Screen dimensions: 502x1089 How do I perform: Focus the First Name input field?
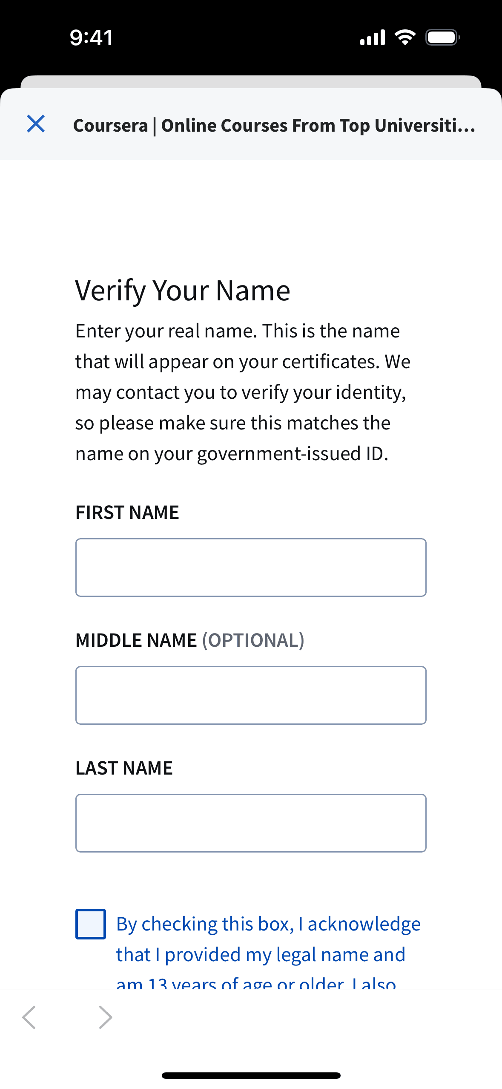(251, 568)
